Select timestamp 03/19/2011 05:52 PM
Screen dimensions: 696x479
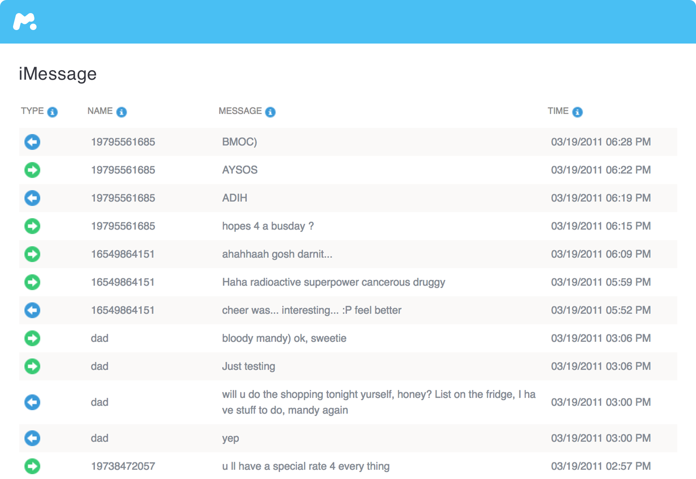[601, 310]
